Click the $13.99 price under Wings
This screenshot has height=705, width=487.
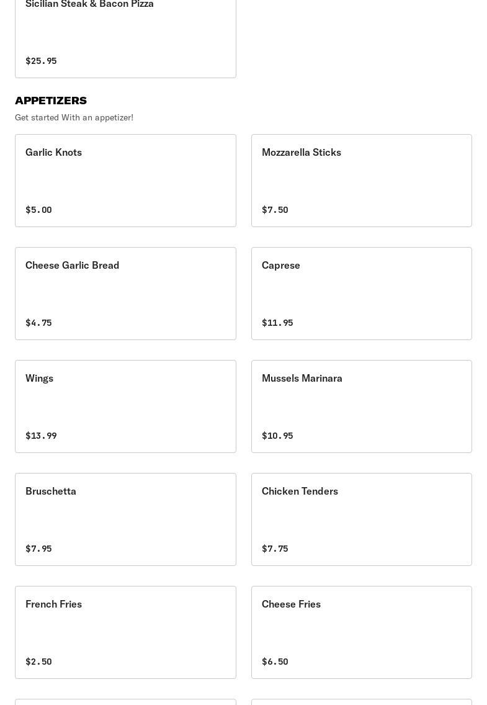coord(41,436)
